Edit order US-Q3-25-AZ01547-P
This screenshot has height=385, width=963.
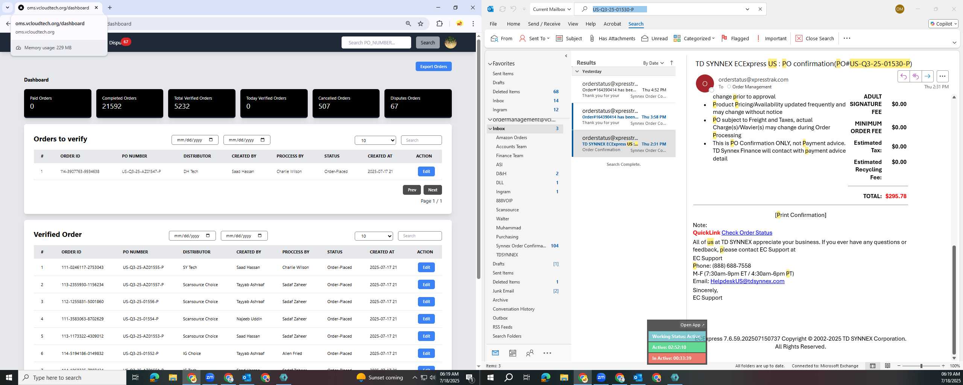coord(426,171)
